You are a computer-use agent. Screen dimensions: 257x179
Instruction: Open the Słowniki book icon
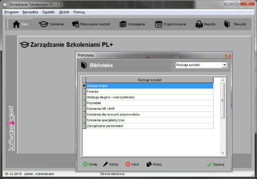click(x=227, y=24)
